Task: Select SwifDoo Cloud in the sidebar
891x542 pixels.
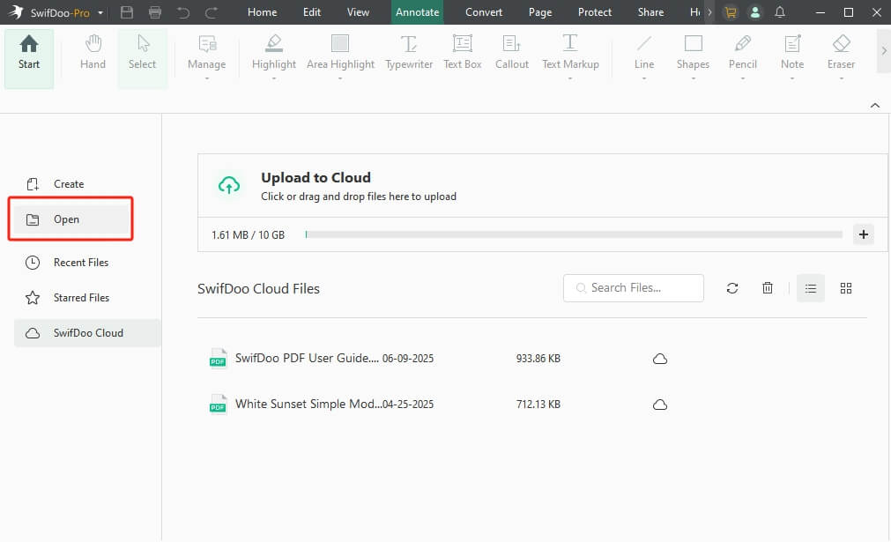Action: (x=87, y=333)
